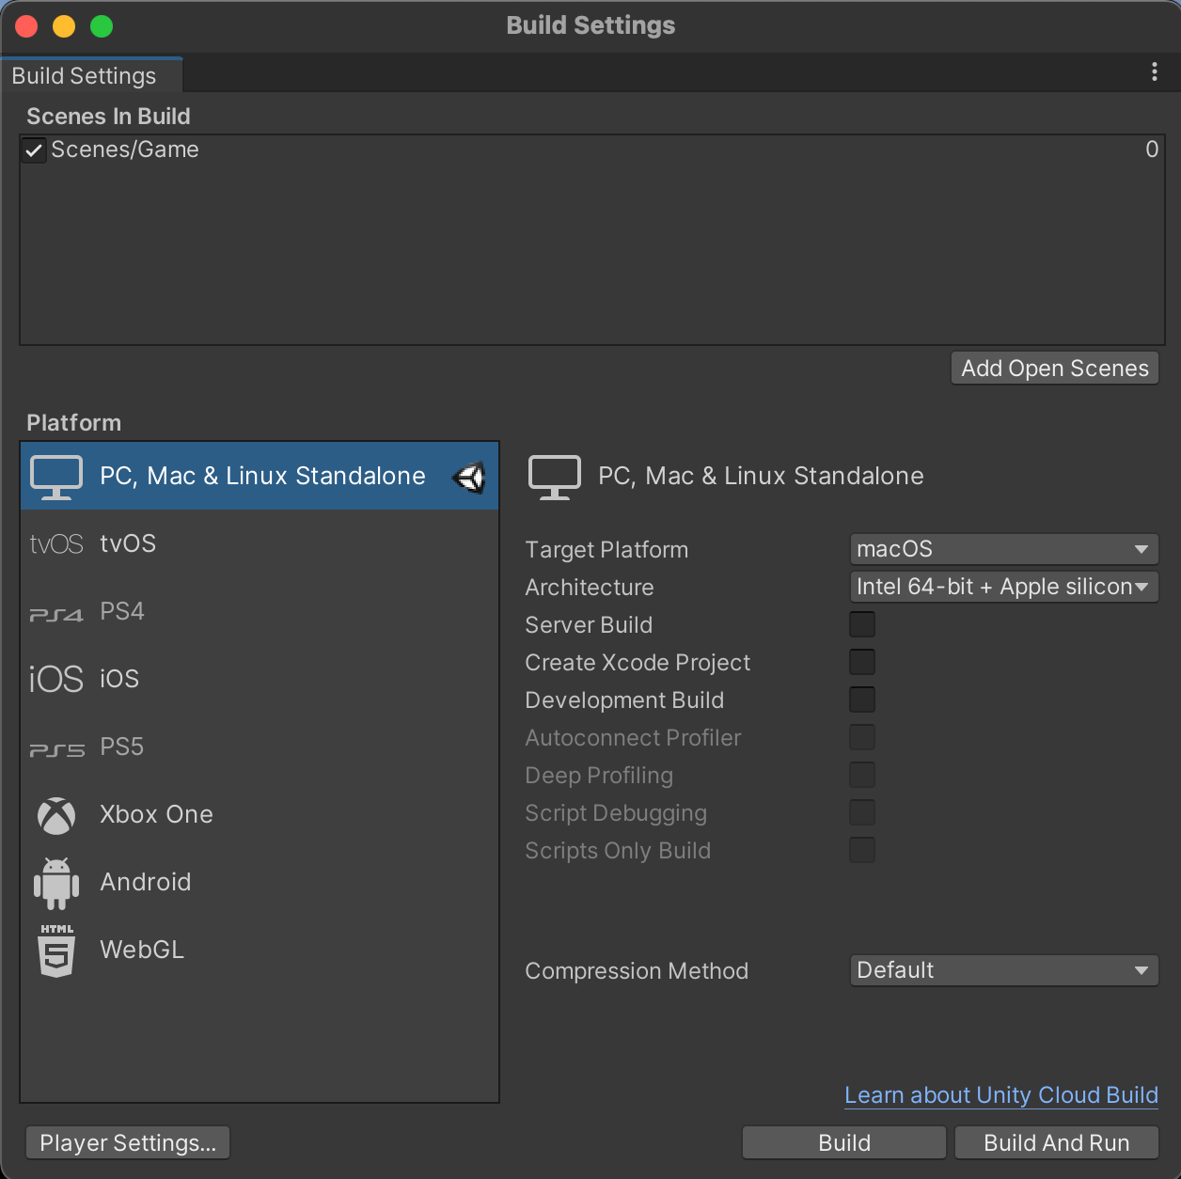Click the Xbox One platform icon
Image resolution: width=1181 pixels, height=1179 pixels.
[x=56, y=815]
